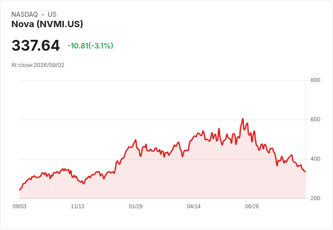Click the 06/26 date axis label

(x=252, y=206)
